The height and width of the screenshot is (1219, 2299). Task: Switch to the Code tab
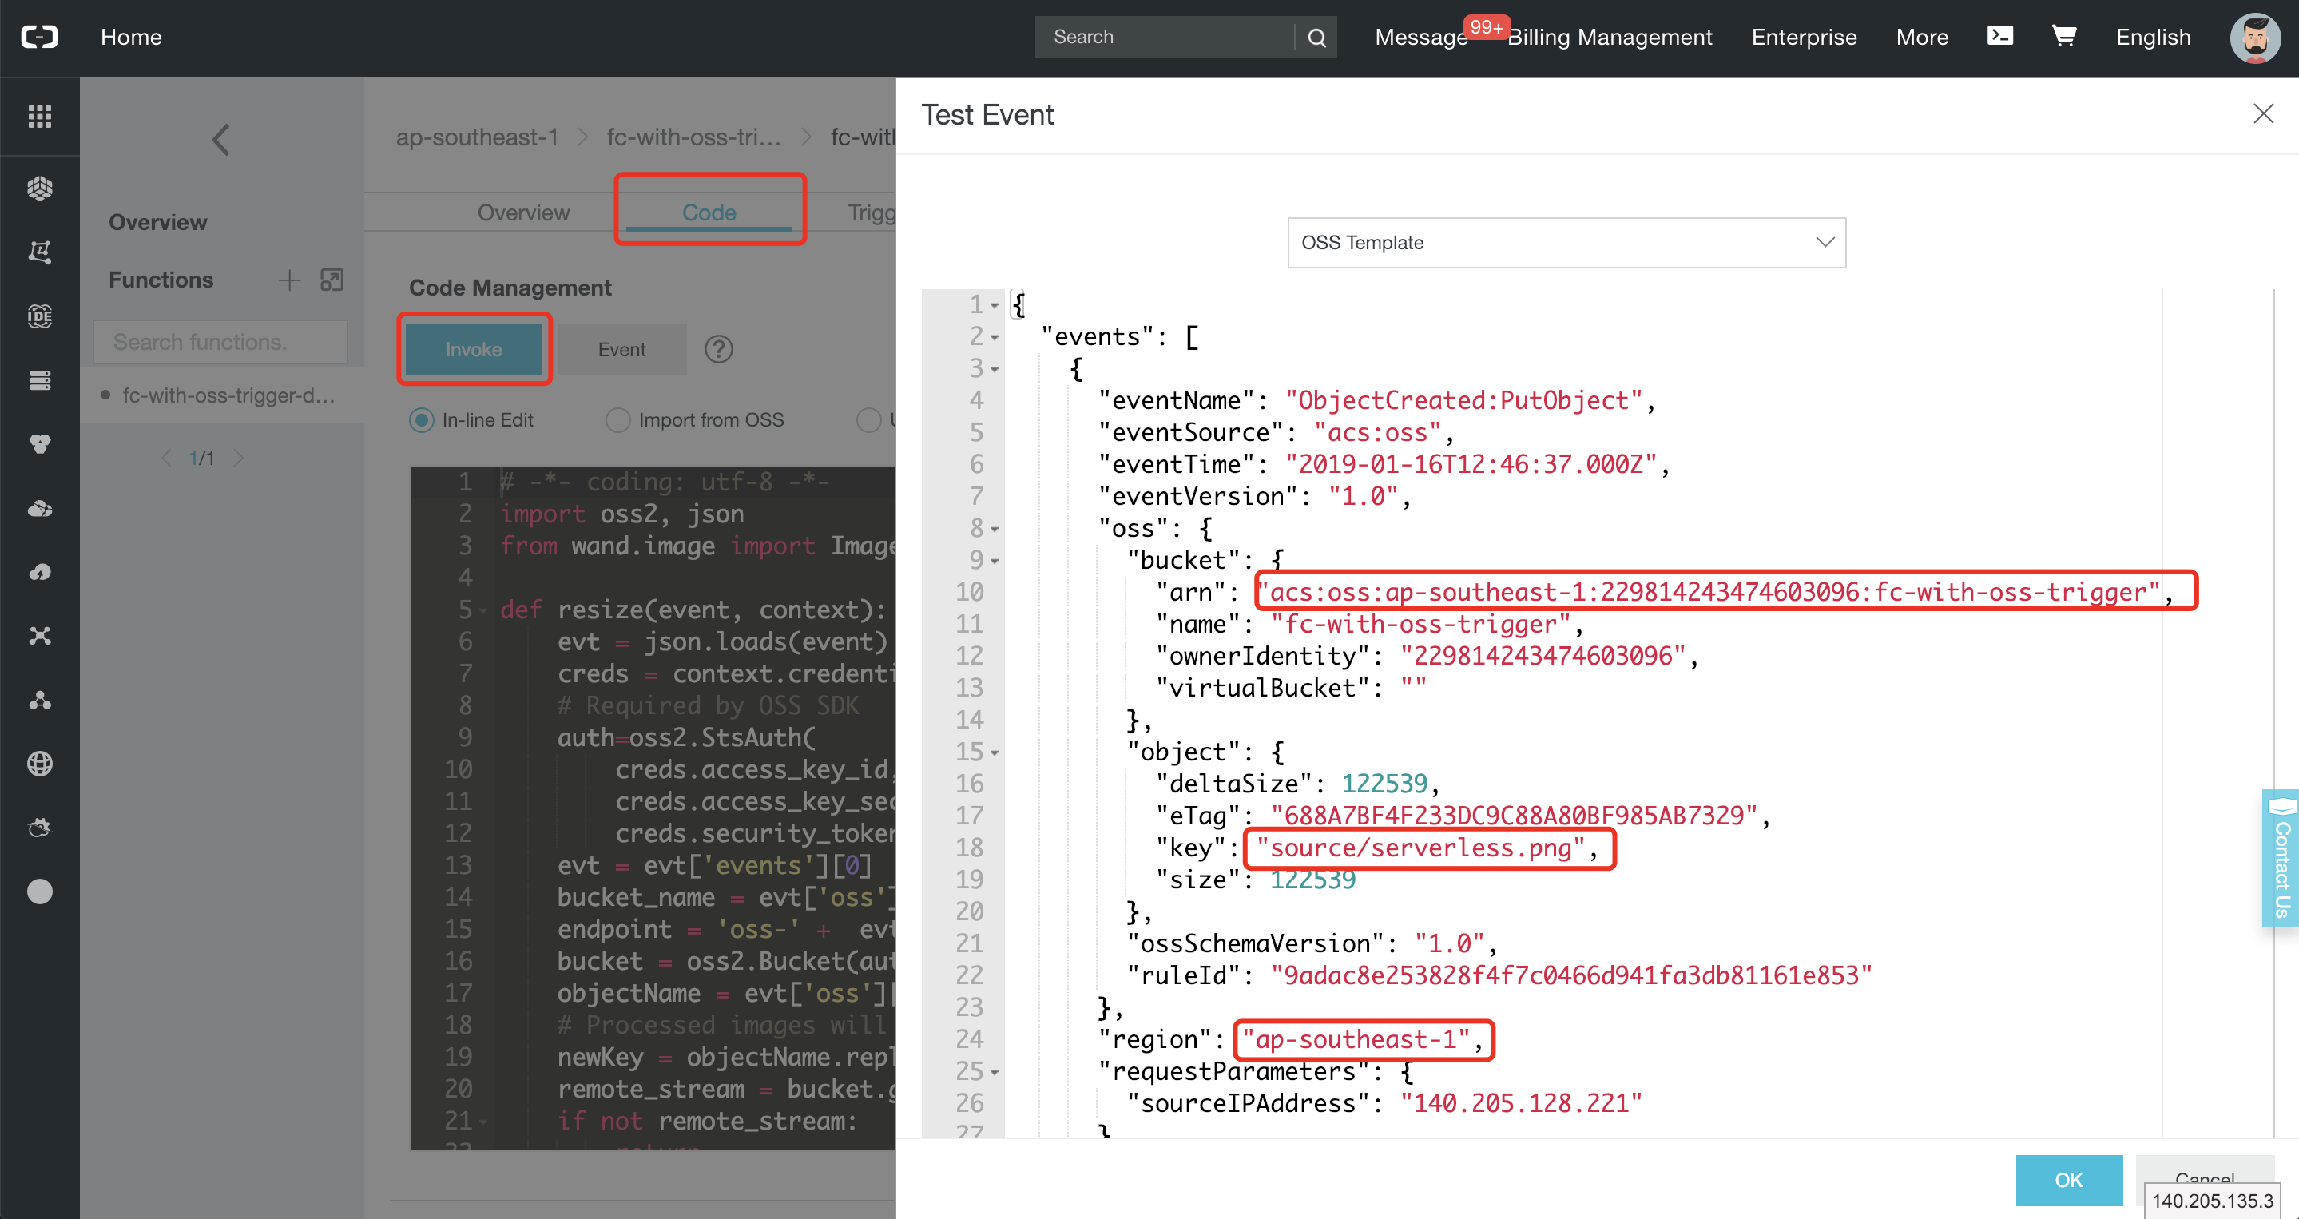pyautogui.click(x=709, y=212)
